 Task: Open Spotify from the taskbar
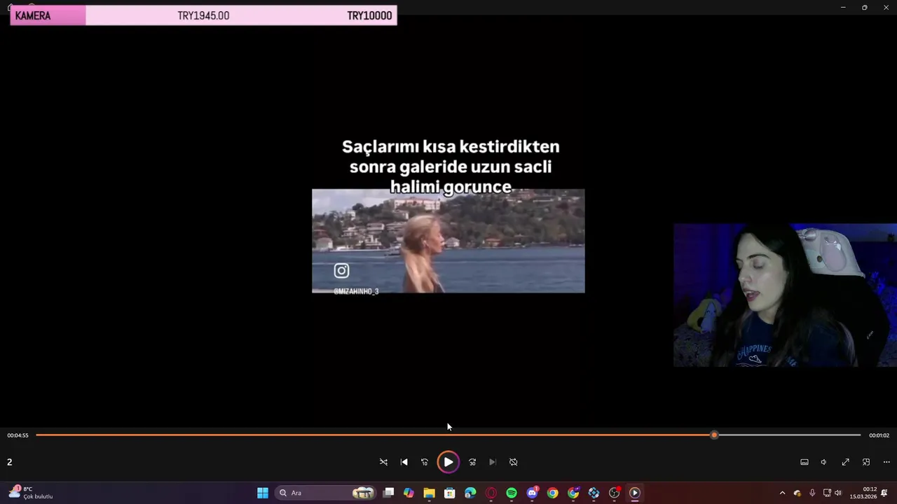coord(512,493)
